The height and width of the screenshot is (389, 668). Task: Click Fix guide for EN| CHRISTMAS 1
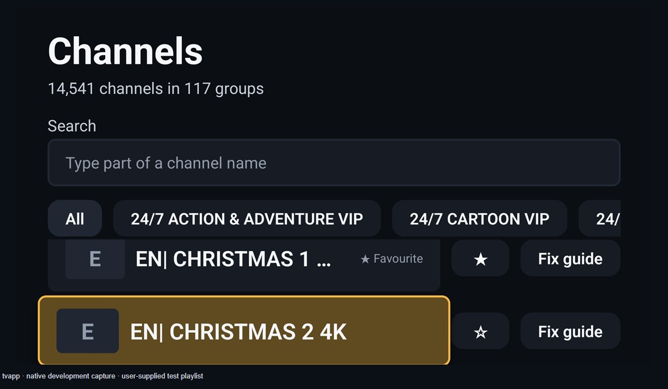[570, 258]
